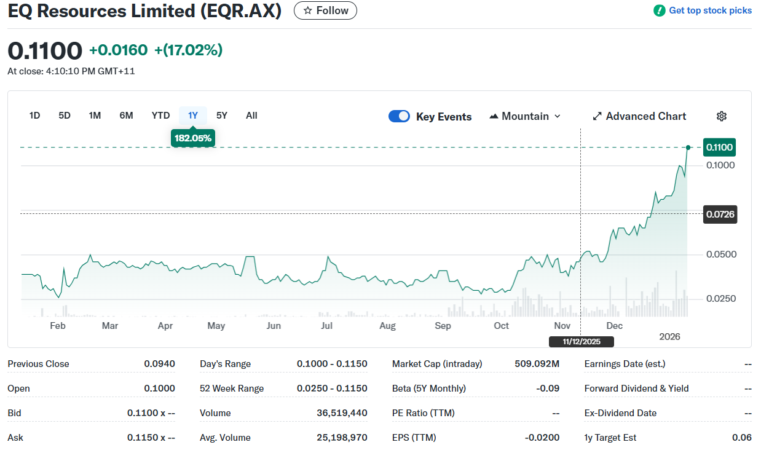Click the 0.1100 current price label
This screenshot has width=761, height=458.
[719, 148]
